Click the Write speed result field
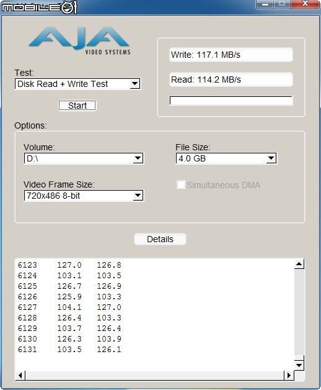The width and height of the screenshot is (321, 390). coord(231,55)
